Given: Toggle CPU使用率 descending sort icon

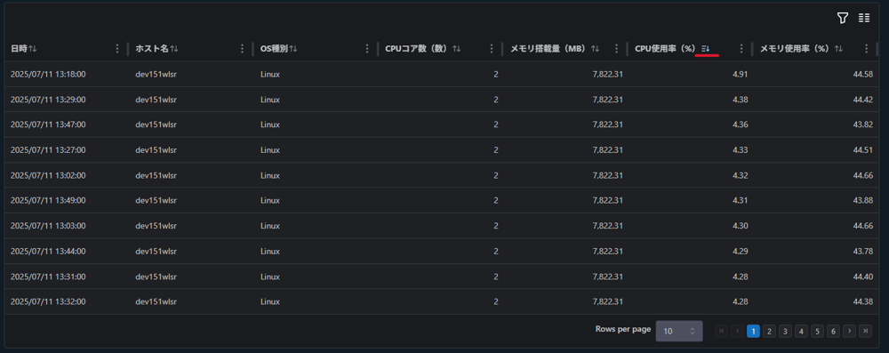Looking at the screenshot, I should coord(705,49).
